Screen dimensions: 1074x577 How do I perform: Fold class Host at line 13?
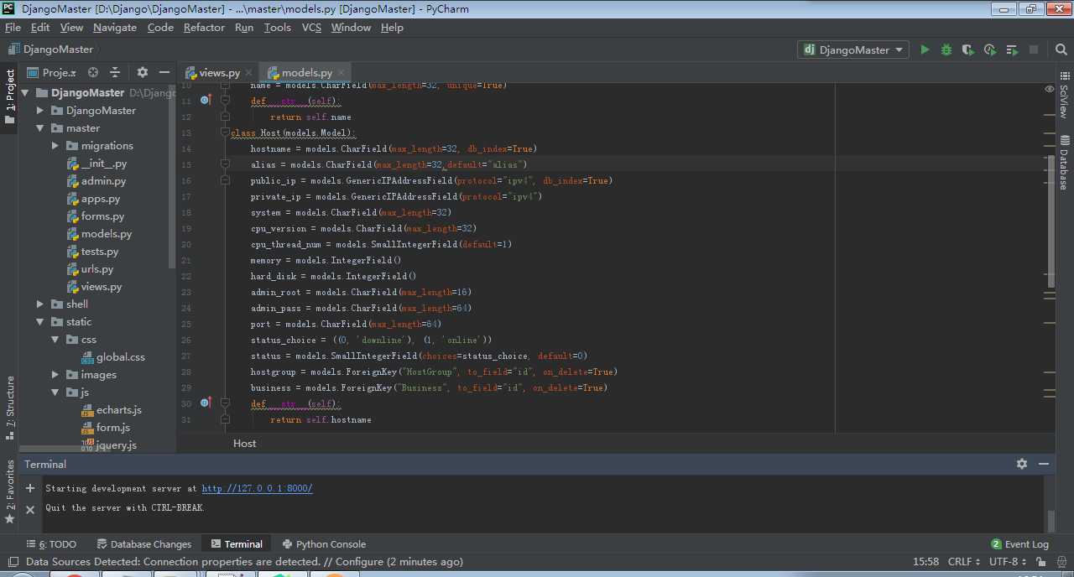click(x=225, y=133)
